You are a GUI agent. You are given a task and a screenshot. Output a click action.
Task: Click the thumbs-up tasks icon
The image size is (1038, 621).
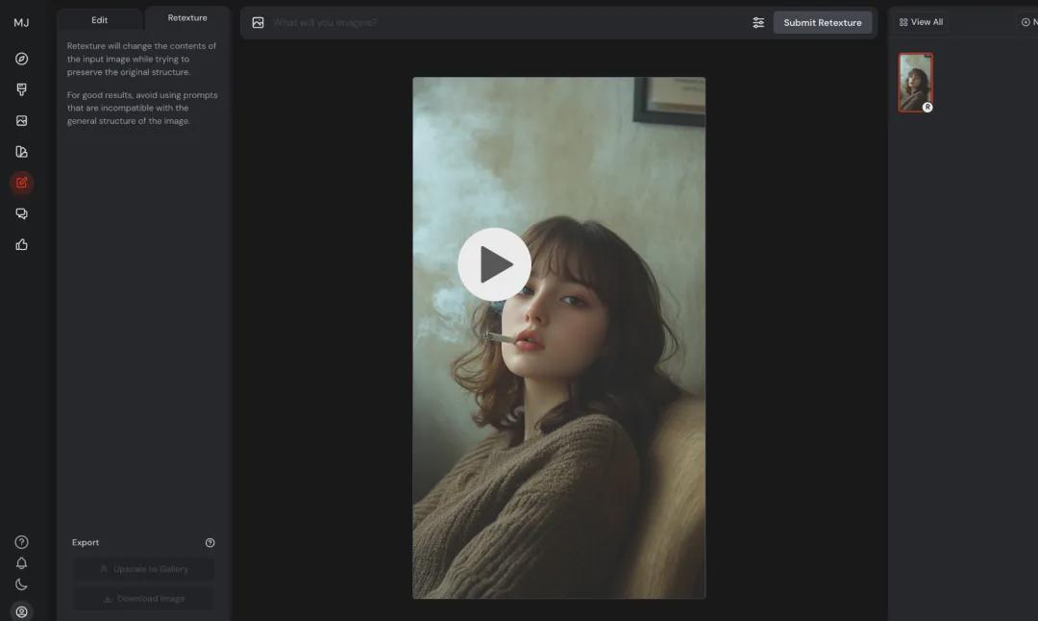pos(21,244)
